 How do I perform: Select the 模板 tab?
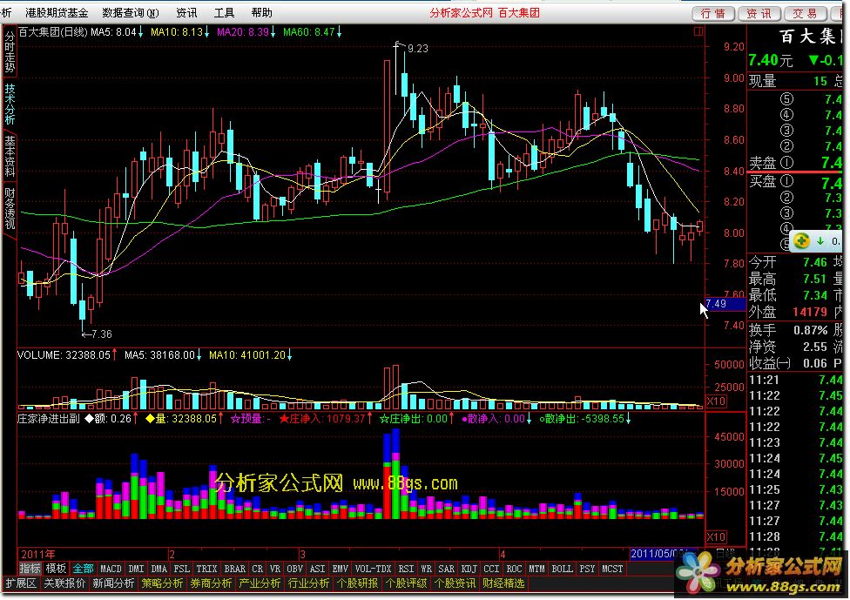(56, 569)
